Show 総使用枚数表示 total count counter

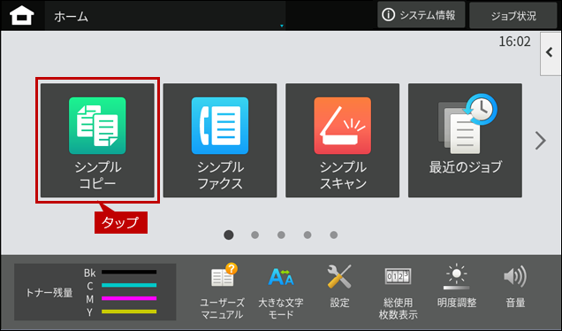398,291
